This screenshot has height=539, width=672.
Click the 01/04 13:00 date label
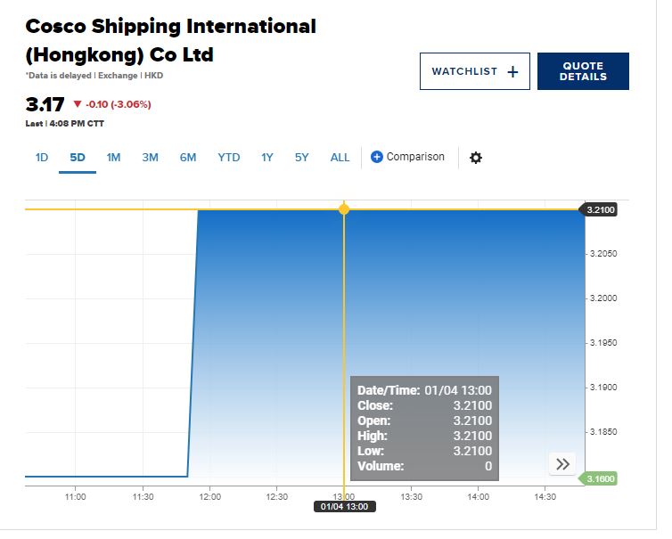(x=345, y=506)
